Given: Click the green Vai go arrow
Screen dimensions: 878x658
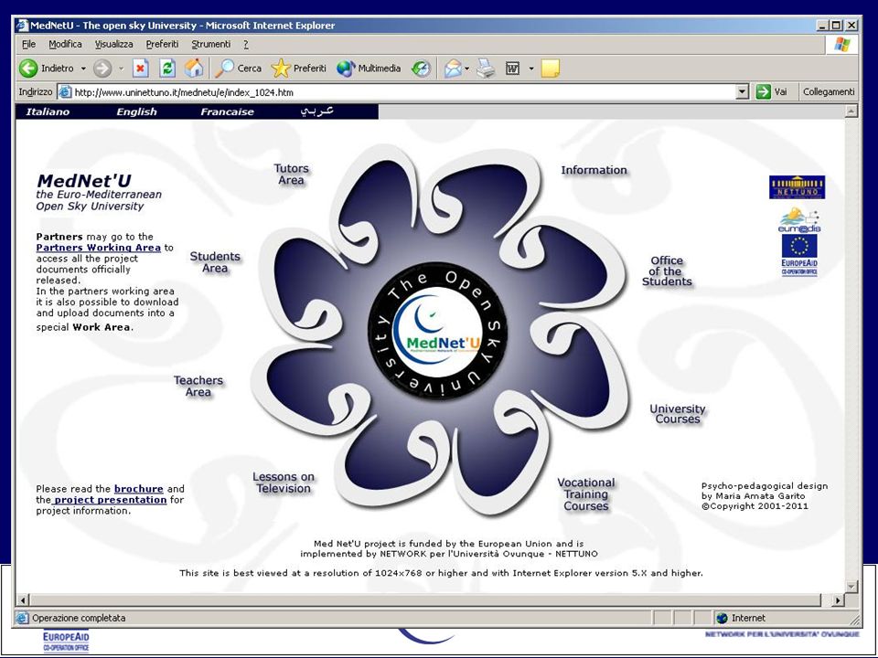Looking at the screenshot, I should (763, 91).
